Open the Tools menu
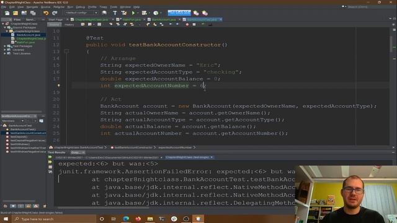397x223 pixels. 114,7
